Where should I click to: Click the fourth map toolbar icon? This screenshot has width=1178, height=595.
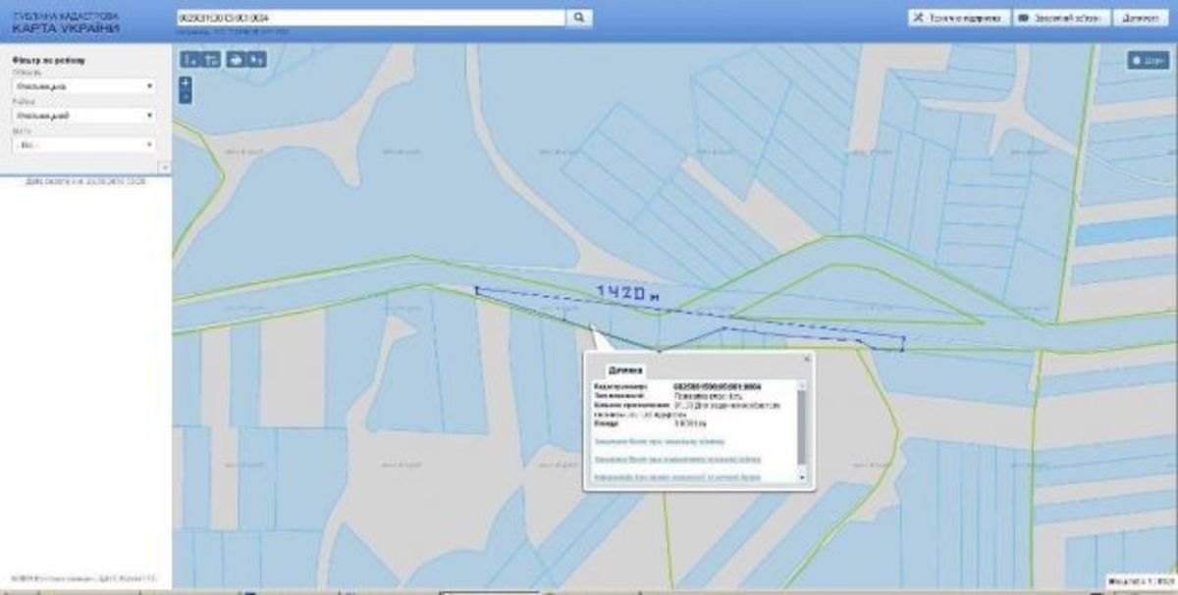coord(256,59)
